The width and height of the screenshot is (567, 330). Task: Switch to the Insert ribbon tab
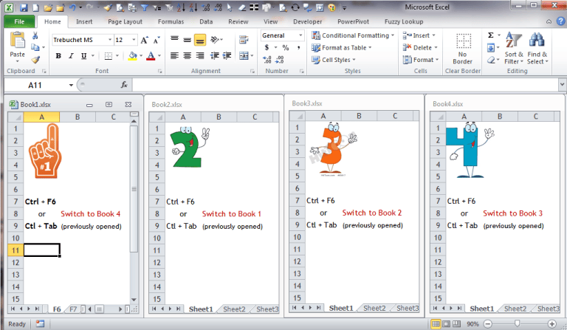click(x=84, y=21)
